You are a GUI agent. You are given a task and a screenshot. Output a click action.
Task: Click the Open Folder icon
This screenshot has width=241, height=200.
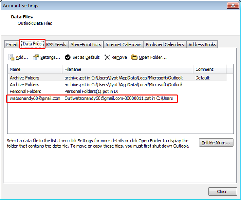(x=134, y=57)
